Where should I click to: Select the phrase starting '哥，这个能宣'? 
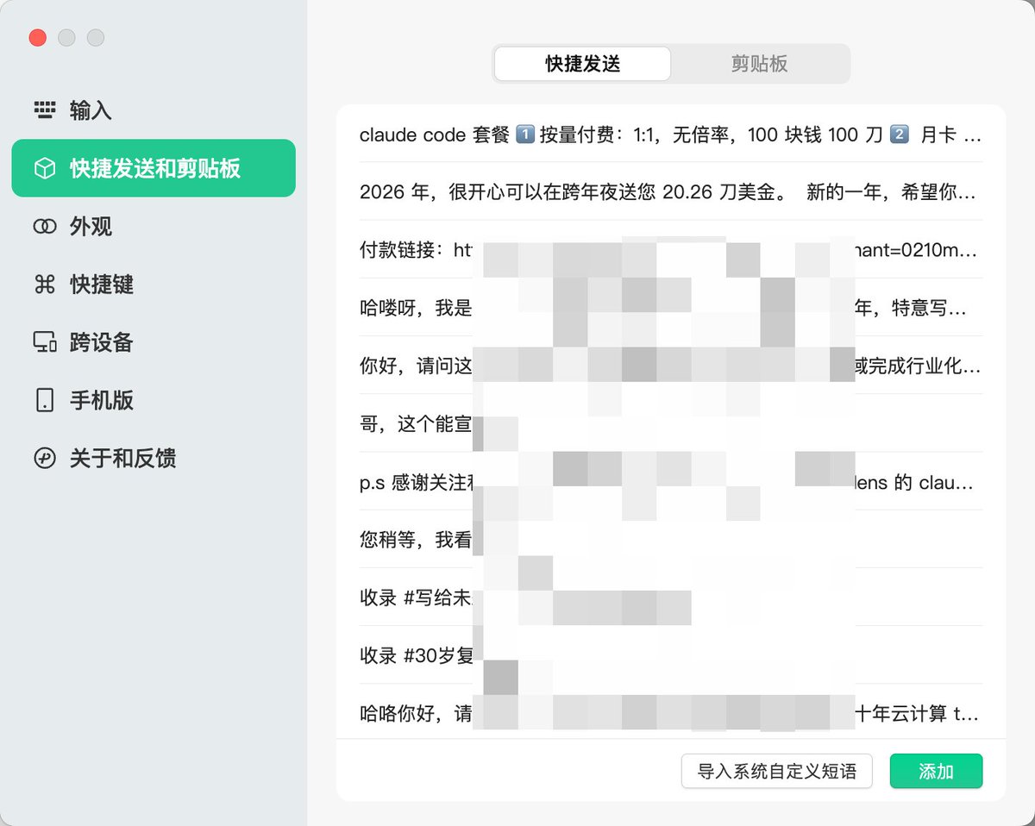[671, 423]
